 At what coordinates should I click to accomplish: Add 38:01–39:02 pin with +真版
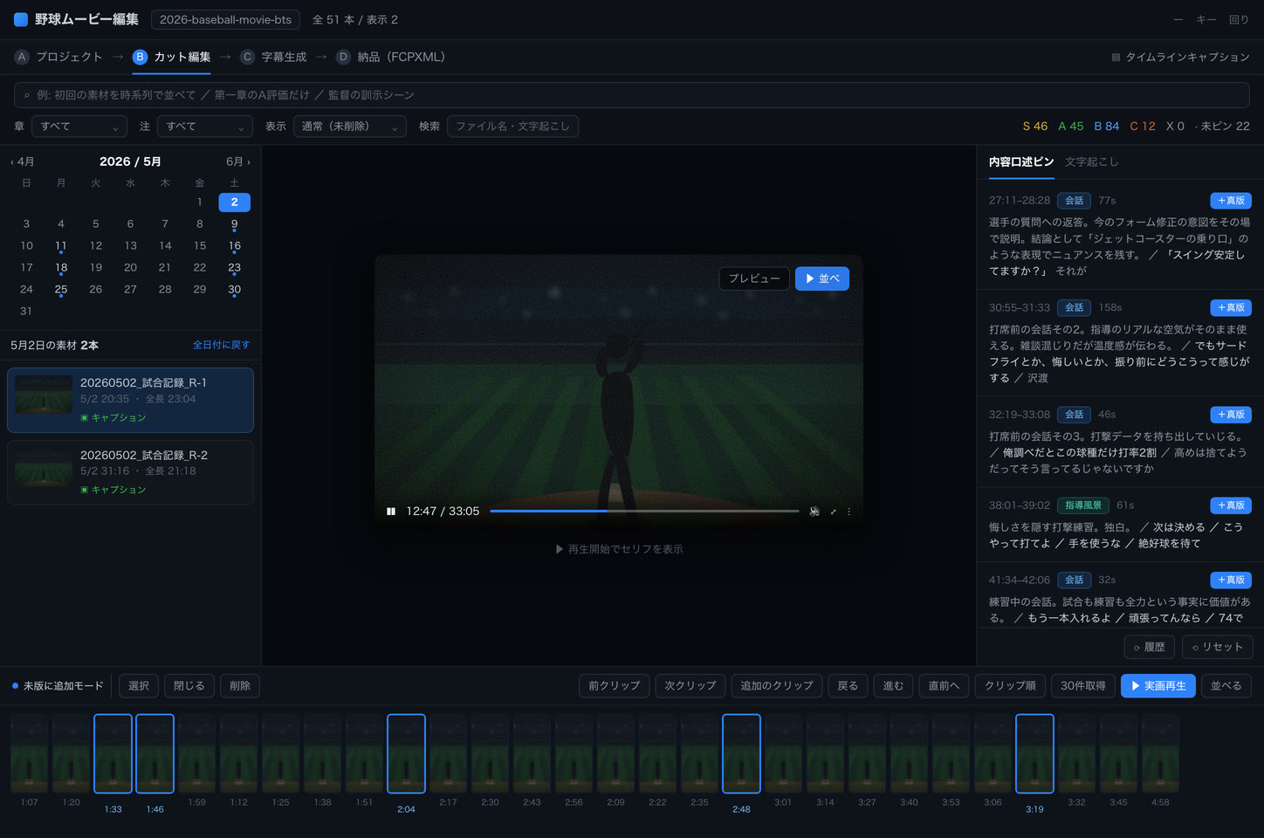(x=1231, y=505)
